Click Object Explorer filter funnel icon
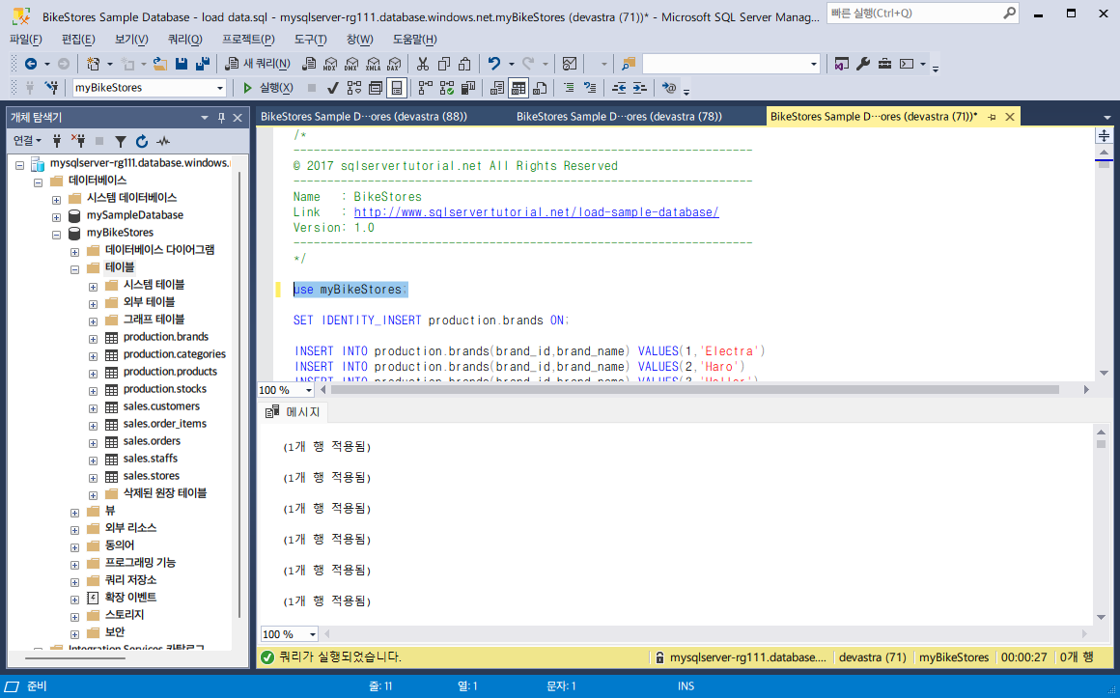This screenshot has width=1120, height=698. pyautogui.click(x=121, y=141)
